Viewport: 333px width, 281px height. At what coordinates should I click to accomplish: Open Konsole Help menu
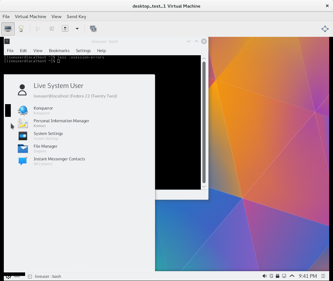(101, 51)
